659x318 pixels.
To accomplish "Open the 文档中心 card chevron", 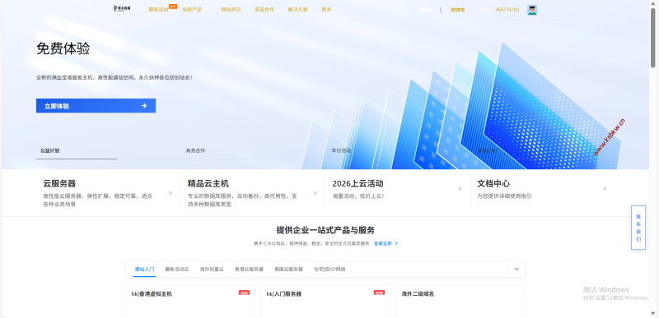I will click(605, 189).
